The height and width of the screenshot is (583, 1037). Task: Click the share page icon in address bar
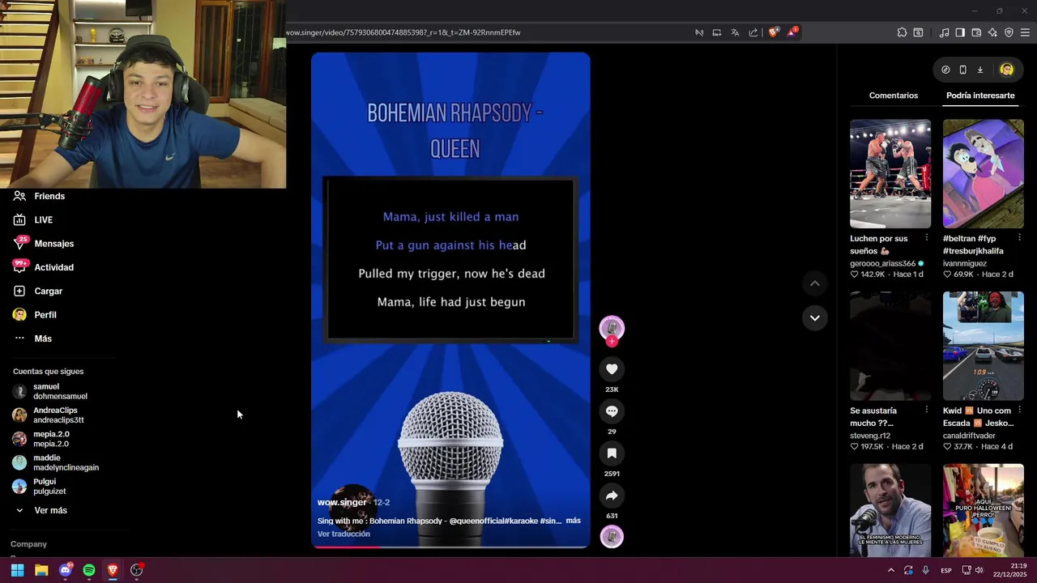coord(753,32)
